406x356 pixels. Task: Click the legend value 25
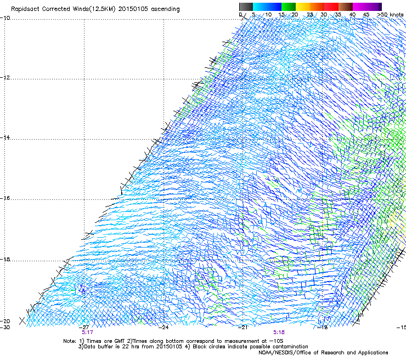coord(310,15)
